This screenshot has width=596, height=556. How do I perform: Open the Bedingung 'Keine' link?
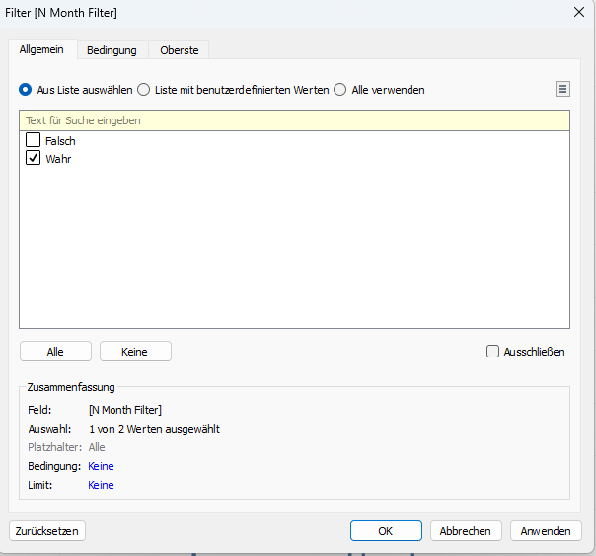click(x=101, y=466)
